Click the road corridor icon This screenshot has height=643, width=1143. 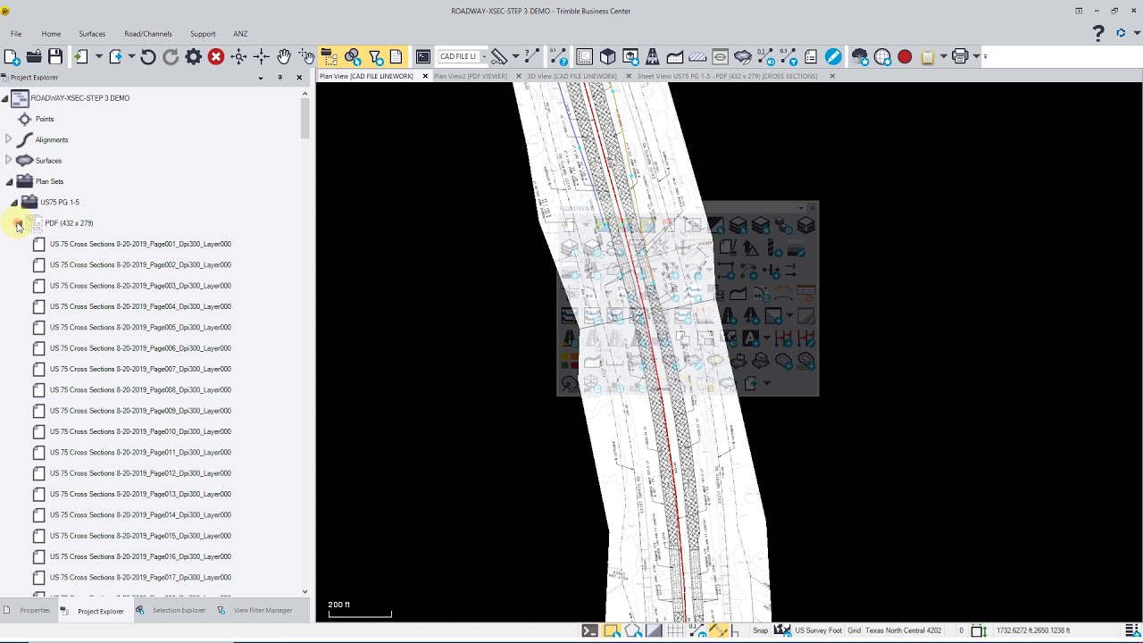(x=653, y=56)
